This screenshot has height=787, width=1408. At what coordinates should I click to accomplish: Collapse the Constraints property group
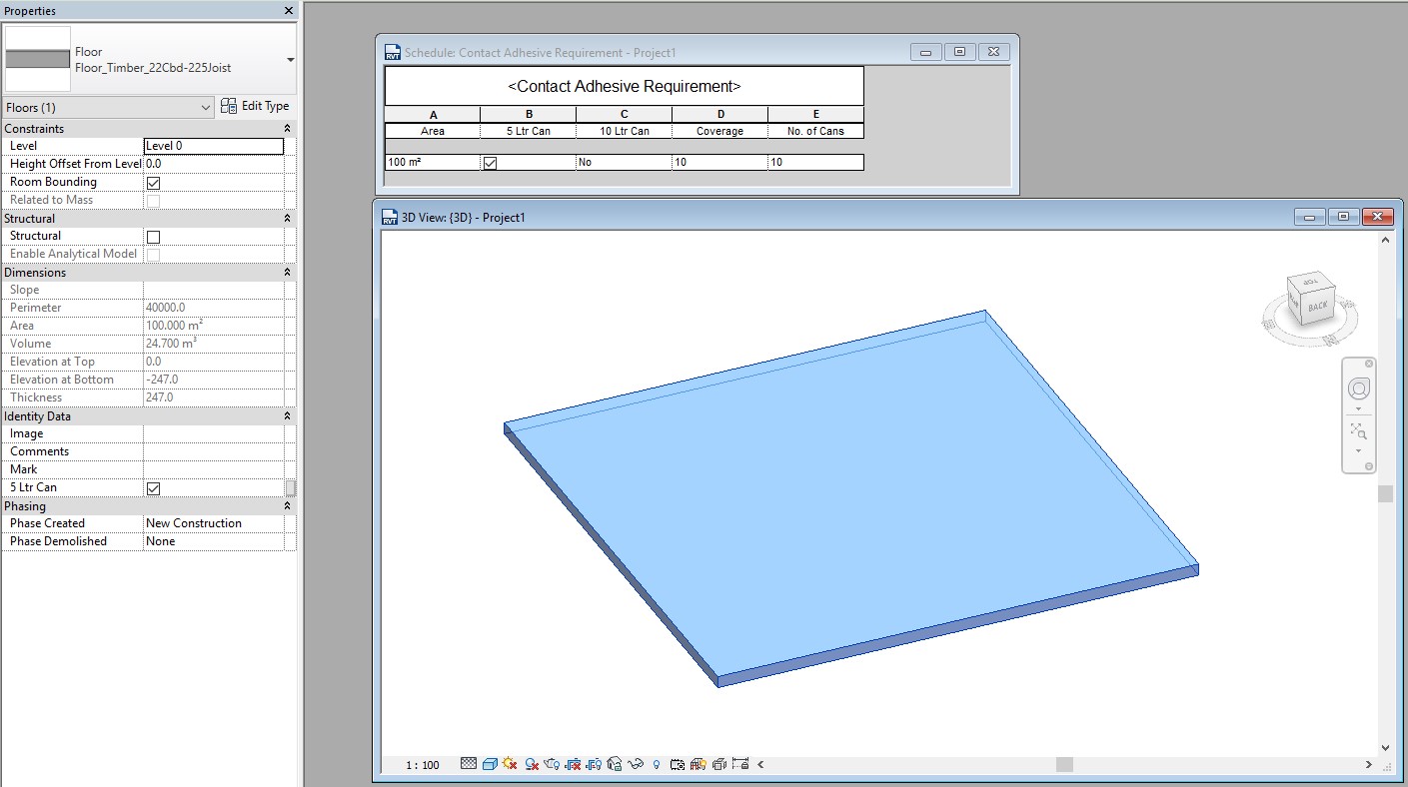(x=286, y=128)
